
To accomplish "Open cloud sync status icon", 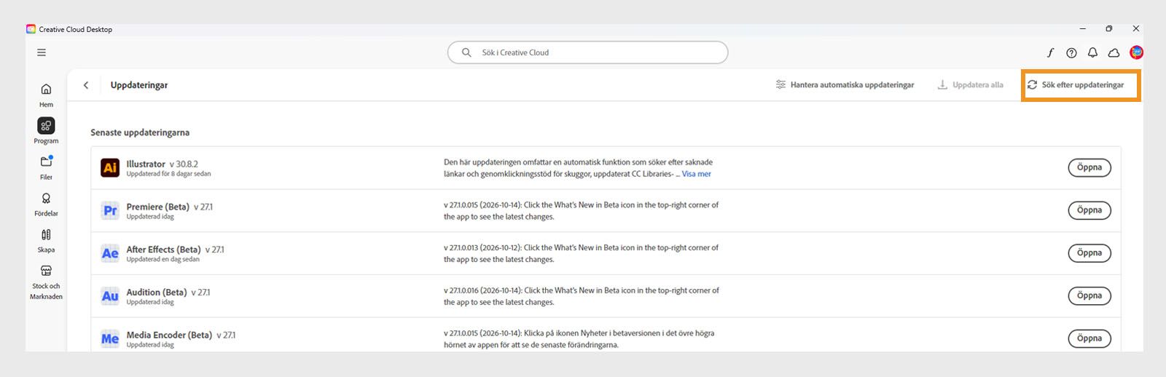I will 1114,52.
